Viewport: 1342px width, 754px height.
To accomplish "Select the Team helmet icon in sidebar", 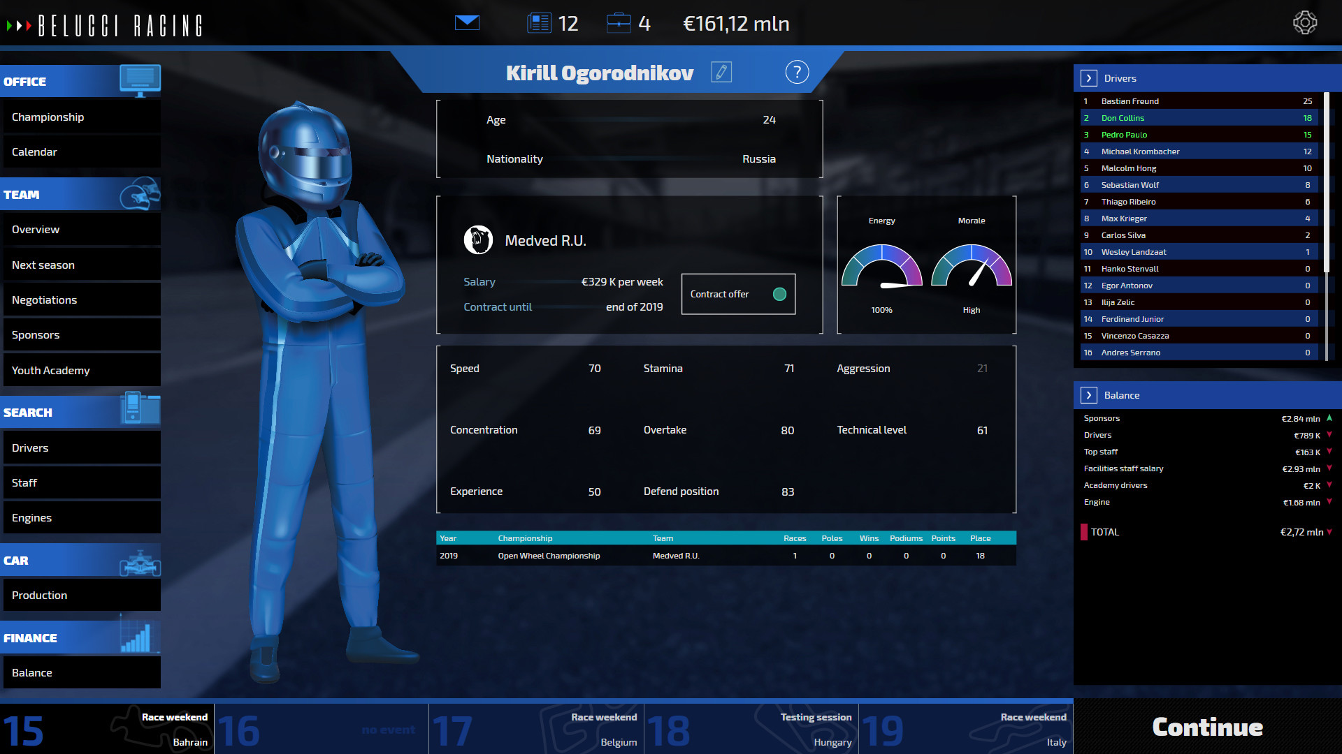I will click(141, 194).
